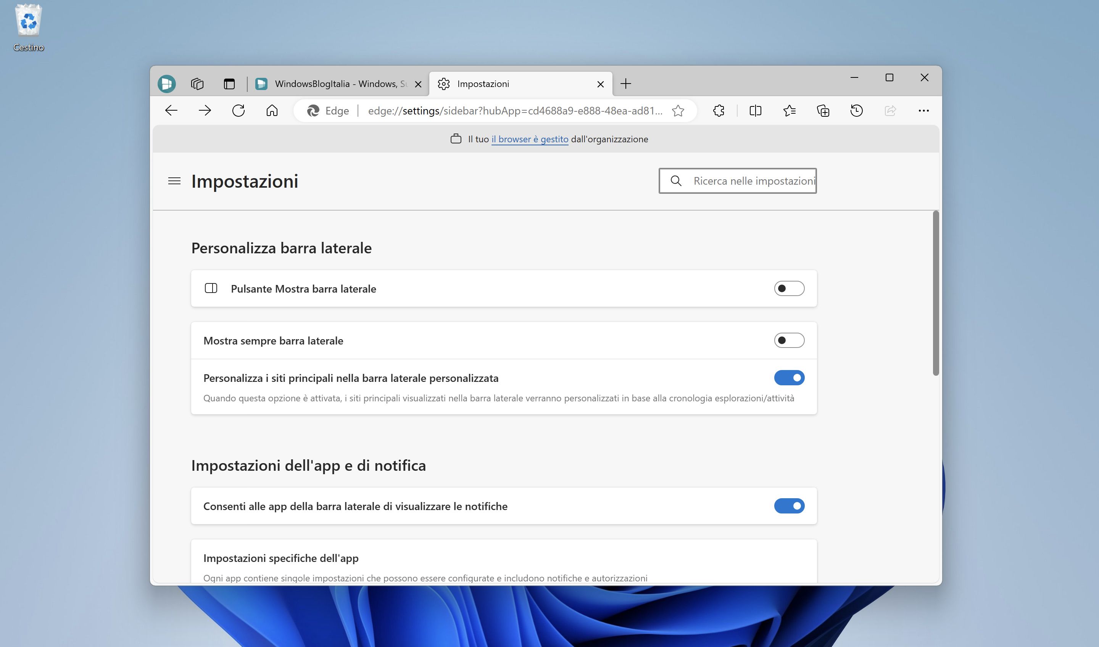Open the 'il browser è gestito' link

530,139
